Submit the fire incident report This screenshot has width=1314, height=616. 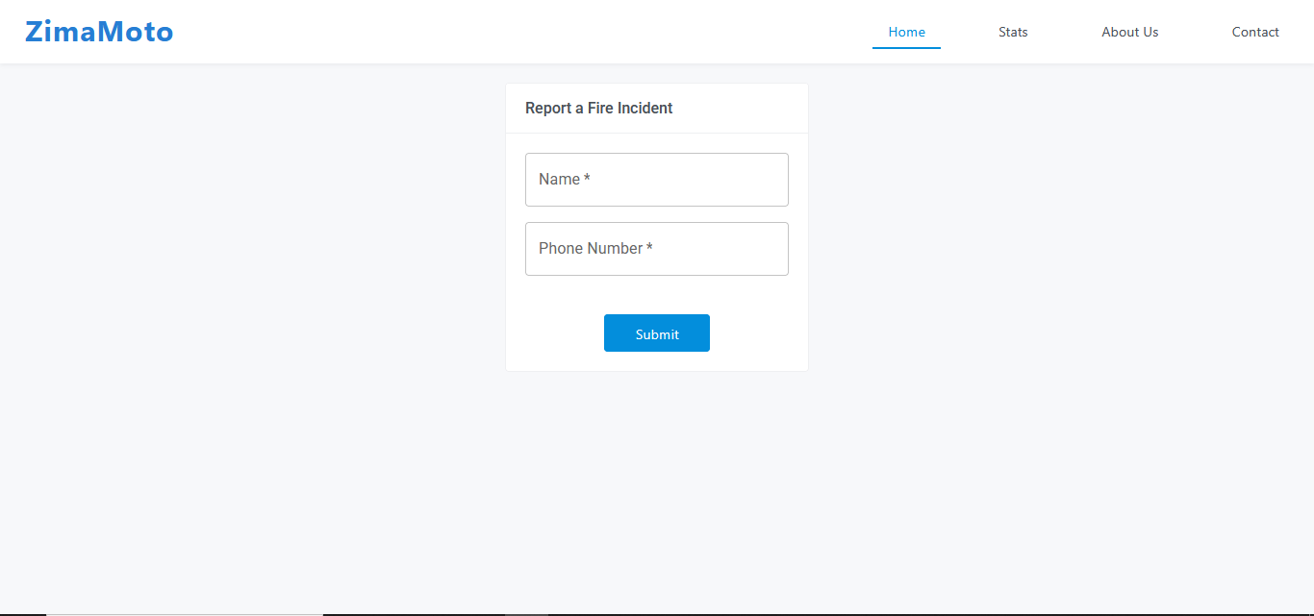[x=657, y=333]
